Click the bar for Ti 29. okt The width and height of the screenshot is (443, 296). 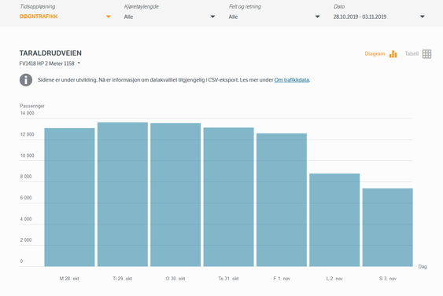(123, 194)
